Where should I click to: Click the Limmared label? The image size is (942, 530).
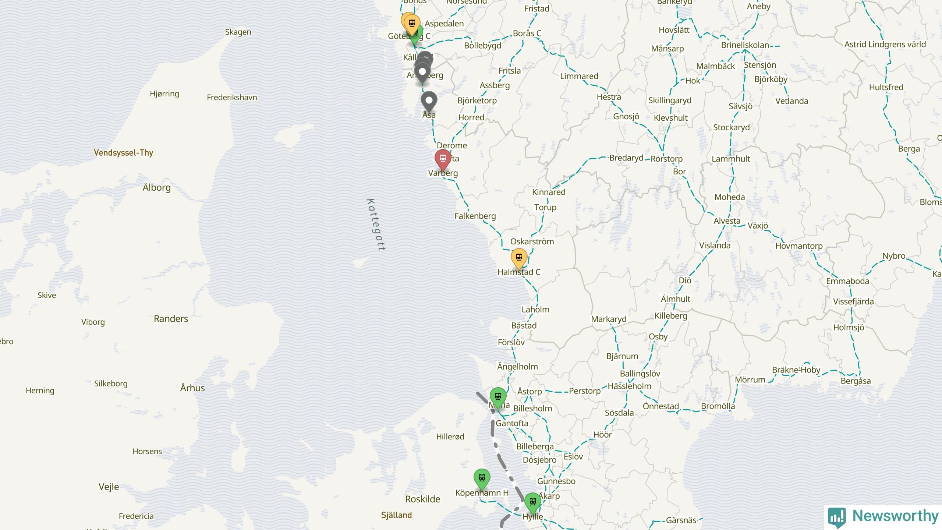click(x=579, y=76)
